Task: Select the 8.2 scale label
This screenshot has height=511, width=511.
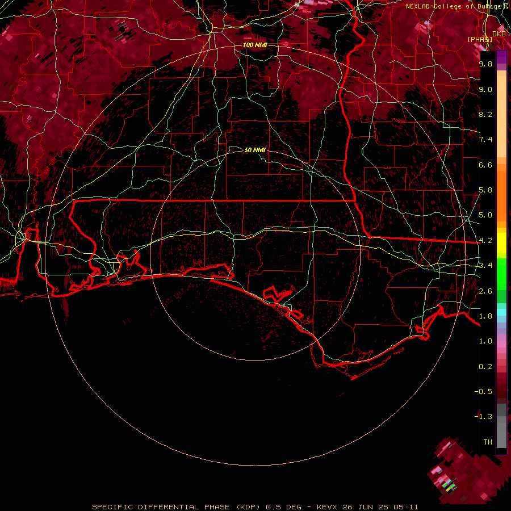Action: 485,114
